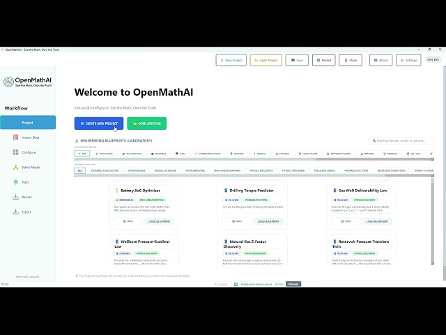Open the Results workflow step

[28, 197]
